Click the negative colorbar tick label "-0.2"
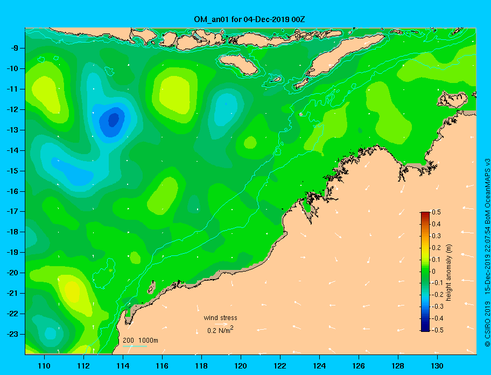This screenshot has width=491, height=375. pyautogui.click(x=438, y=295)
